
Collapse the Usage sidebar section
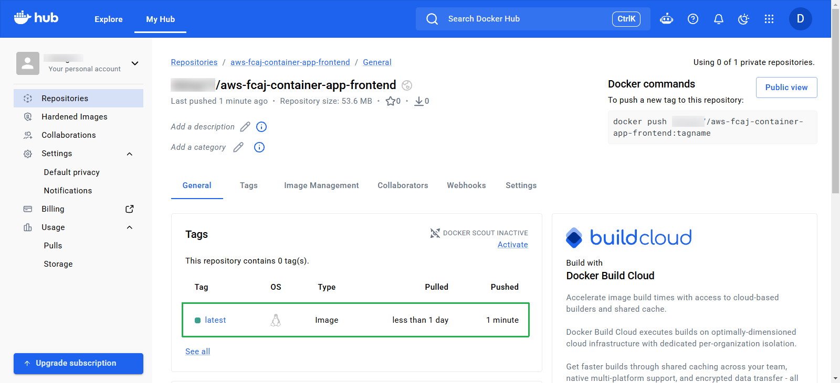(x=130, y=227)
